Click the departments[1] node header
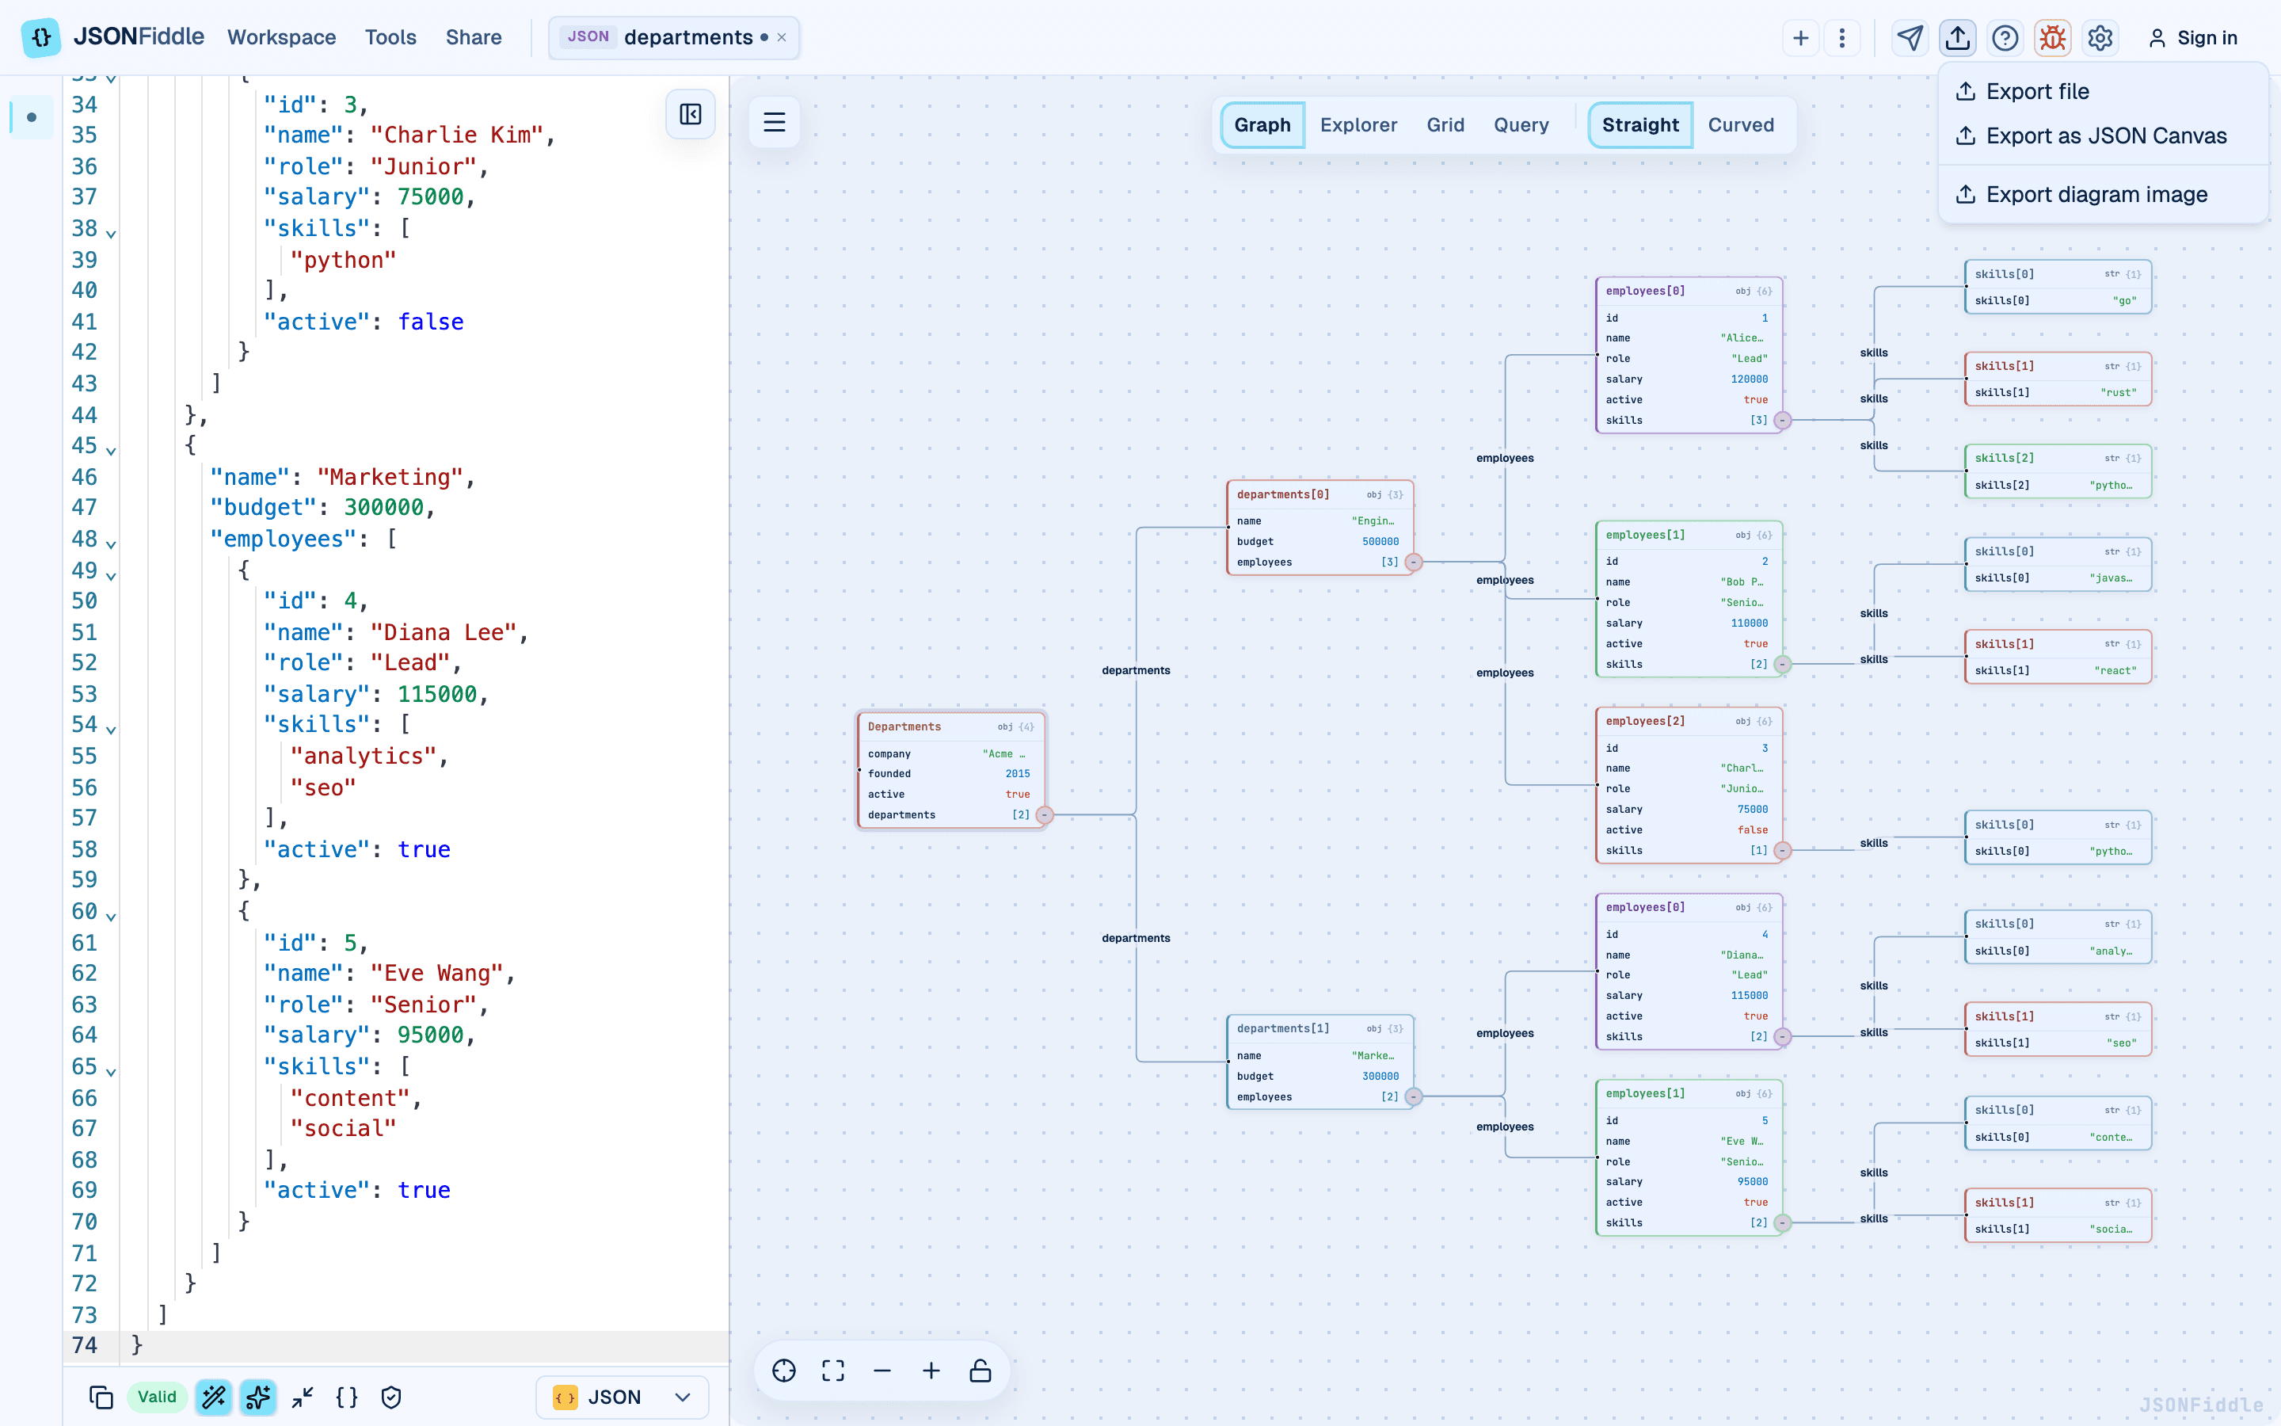 (1319, 1028)
